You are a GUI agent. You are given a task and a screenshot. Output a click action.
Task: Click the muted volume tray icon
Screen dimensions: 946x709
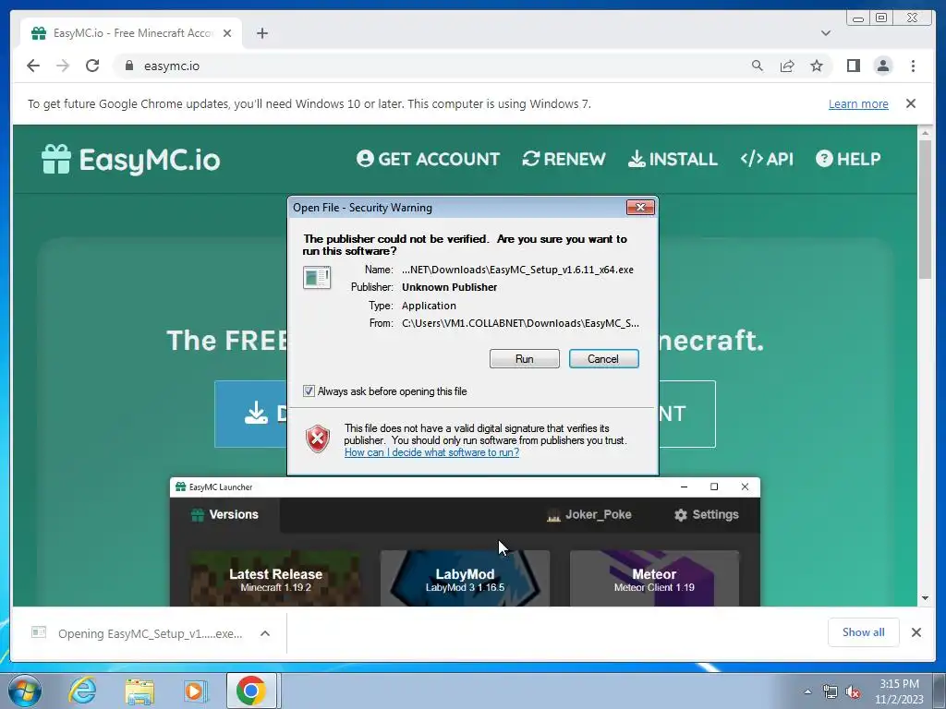click(x=853, y=691)
